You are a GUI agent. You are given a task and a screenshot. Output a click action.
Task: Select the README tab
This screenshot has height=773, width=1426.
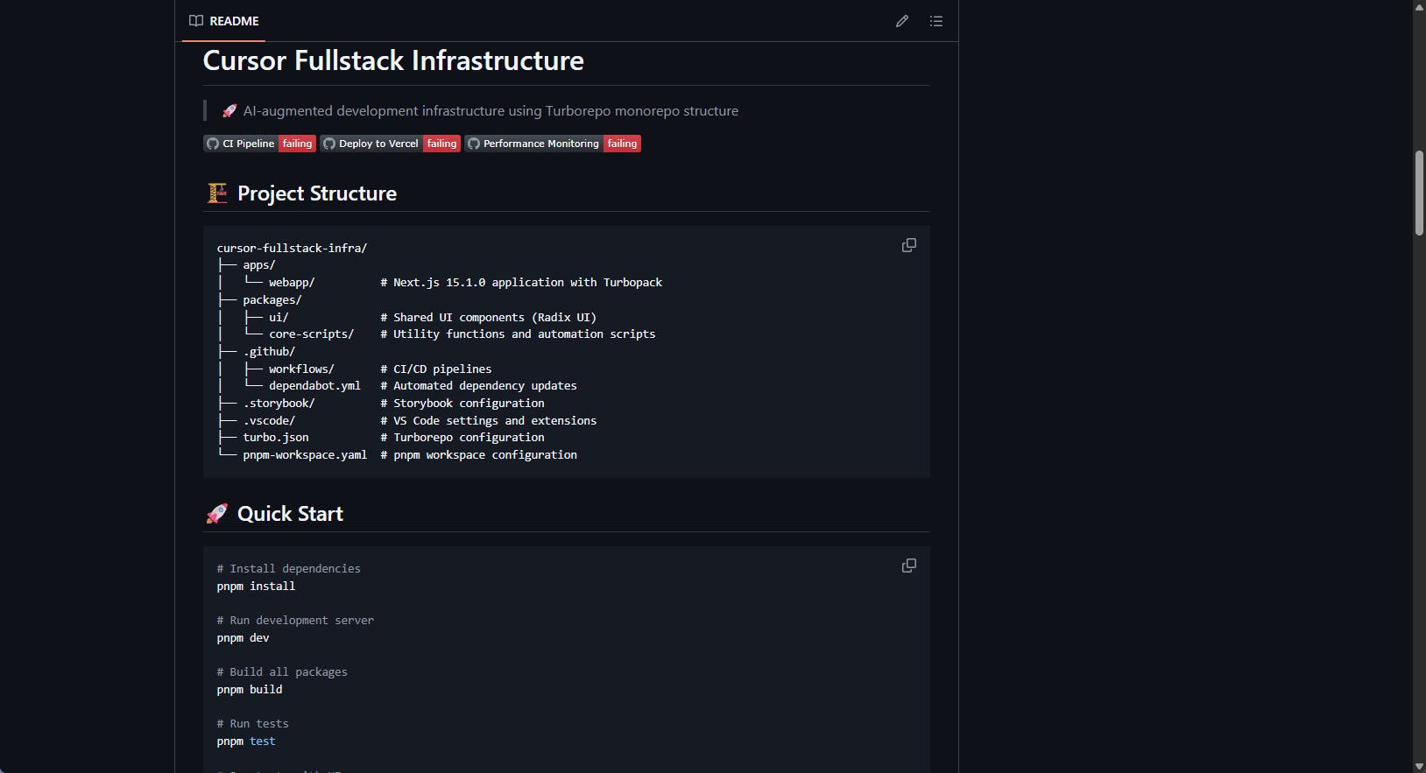tap(224, 21)
